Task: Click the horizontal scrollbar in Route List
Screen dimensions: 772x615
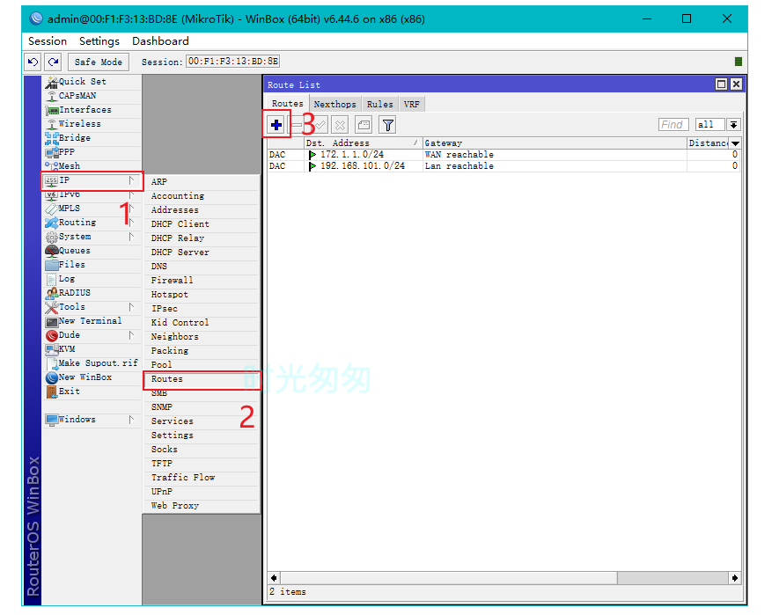Action: [448, 578]
